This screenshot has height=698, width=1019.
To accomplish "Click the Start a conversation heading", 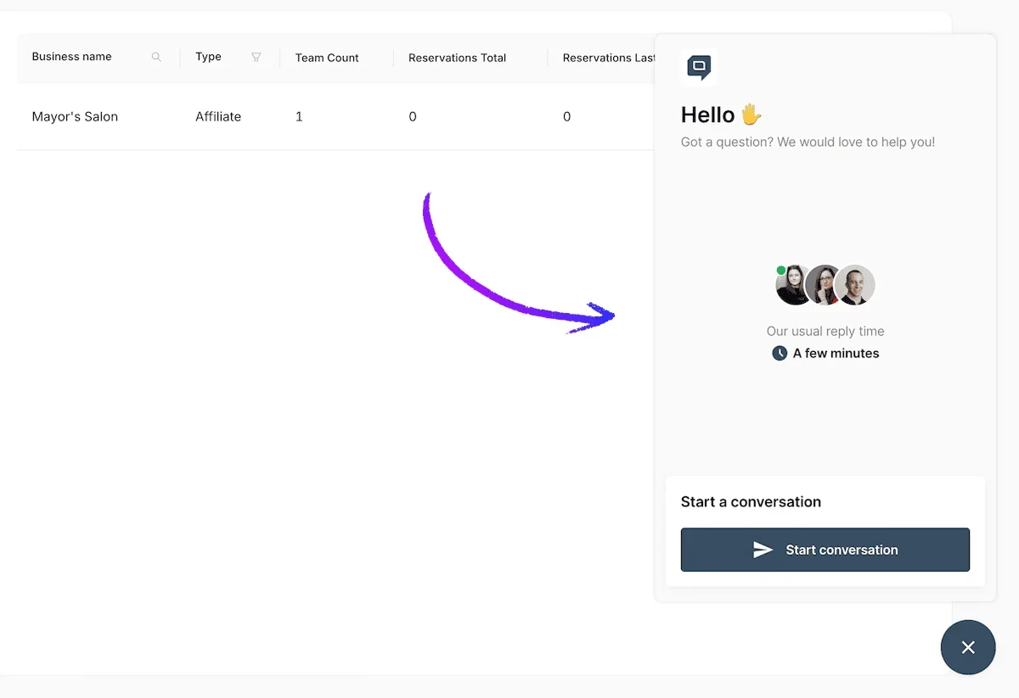I will (x=751, y=502).
